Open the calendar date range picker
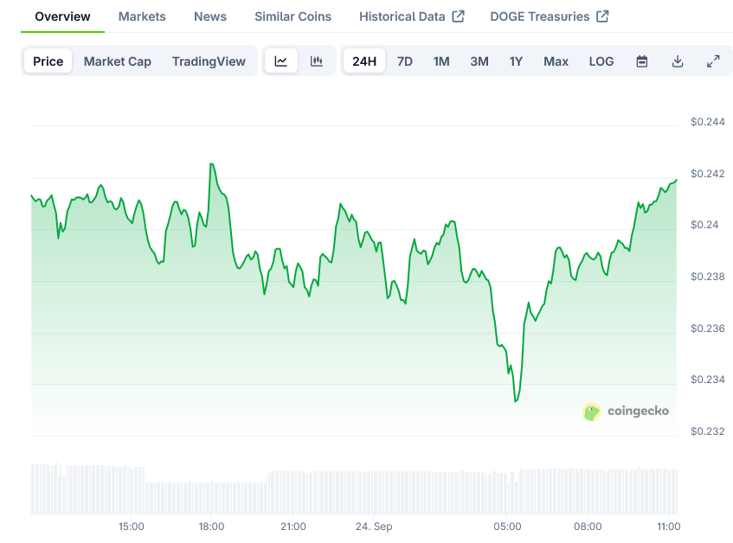Viewport: 733px width, 543px height. click(x=642, y=61)
